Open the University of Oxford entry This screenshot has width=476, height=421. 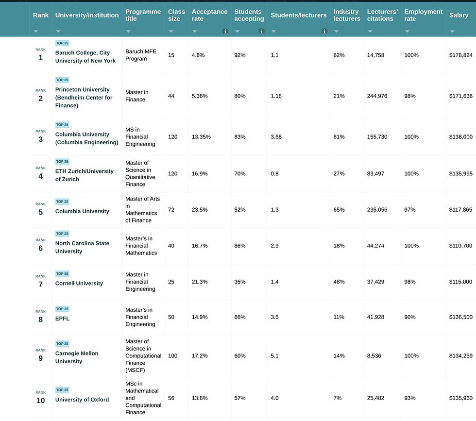(x=82, y=399)
